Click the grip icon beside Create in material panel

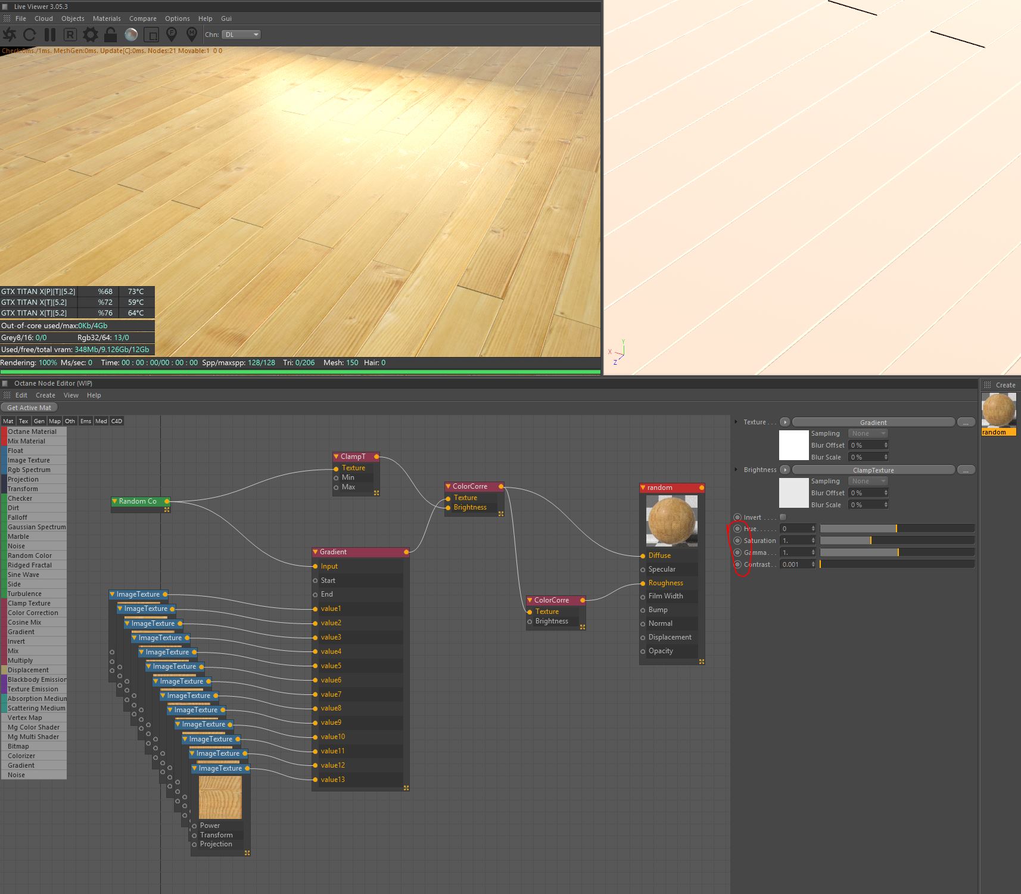[x=987, y=385]
